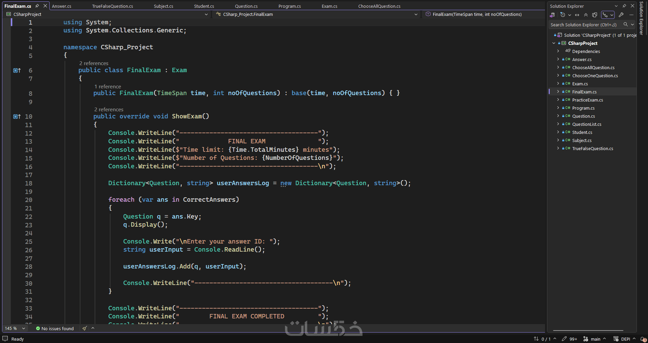The height and width of the screenshot is (343, 648).
Task: Open pending changes via the pencil 99+ indicator
Action: (x=570, y=339)
